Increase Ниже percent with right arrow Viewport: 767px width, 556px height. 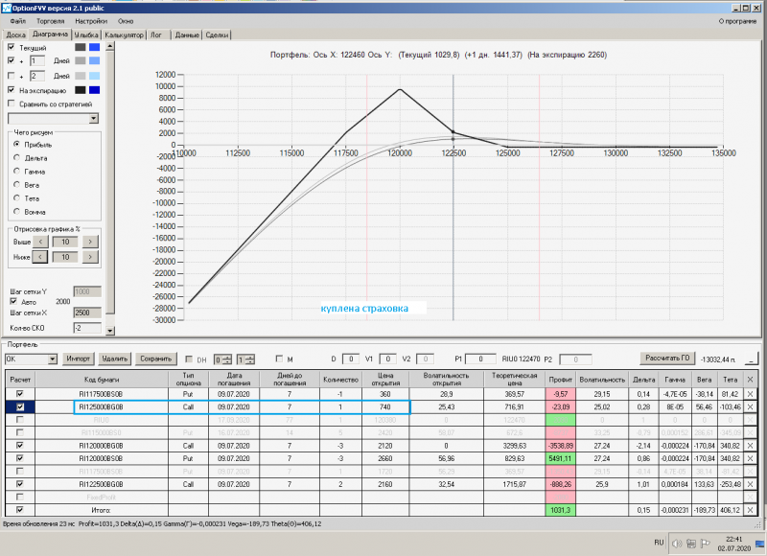(90, 257)
